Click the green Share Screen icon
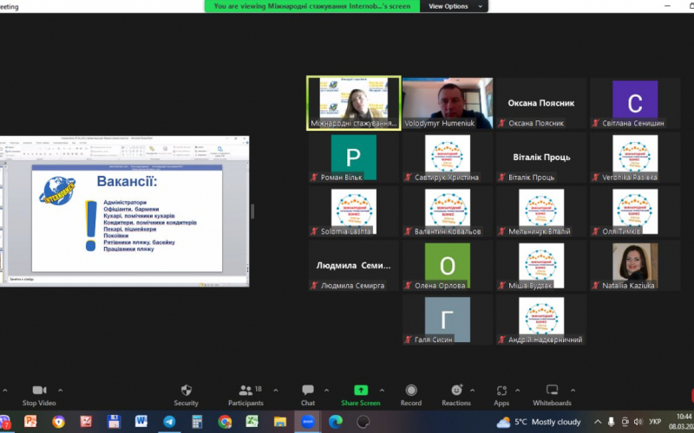This screenshot has height=433, width=694. [361, 391]
